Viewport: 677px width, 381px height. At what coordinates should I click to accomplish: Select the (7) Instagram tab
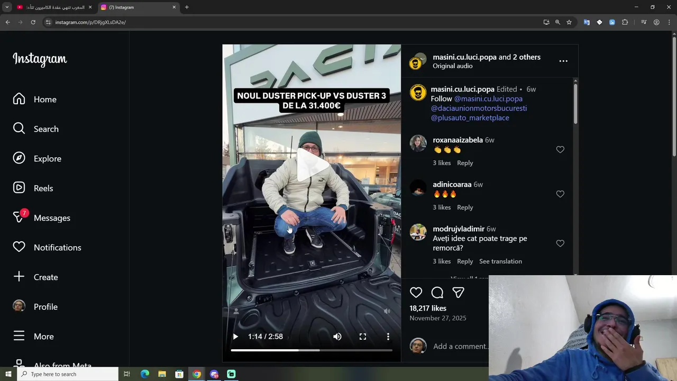139,7
